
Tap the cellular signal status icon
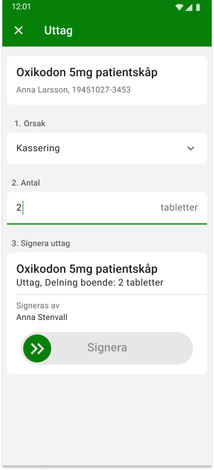click(x=188, y=7)
